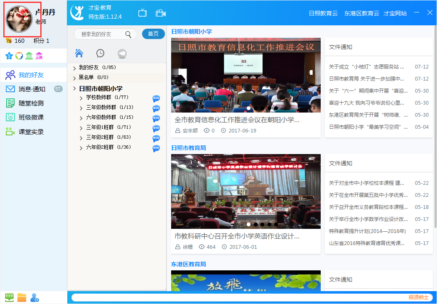Image resolution: width=437 pixels, height=304 pixels.
Task: Expand the 三年级1班群 (1/71) group
Action: pos(81,128)
